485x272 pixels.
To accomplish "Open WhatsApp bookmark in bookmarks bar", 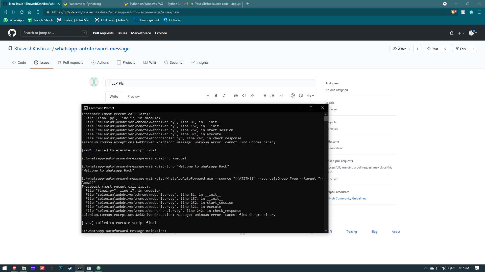I will coord(14,20).
